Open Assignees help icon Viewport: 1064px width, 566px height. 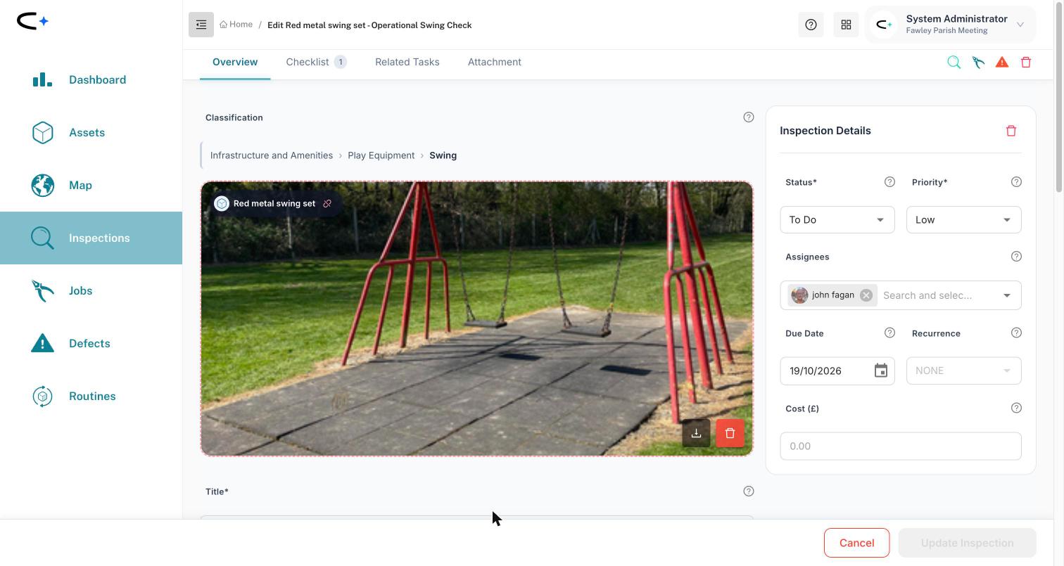pos(1016,257)
